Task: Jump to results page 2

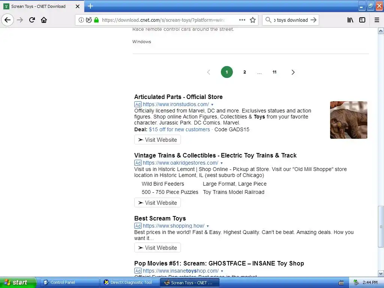Action: point(244,72)
